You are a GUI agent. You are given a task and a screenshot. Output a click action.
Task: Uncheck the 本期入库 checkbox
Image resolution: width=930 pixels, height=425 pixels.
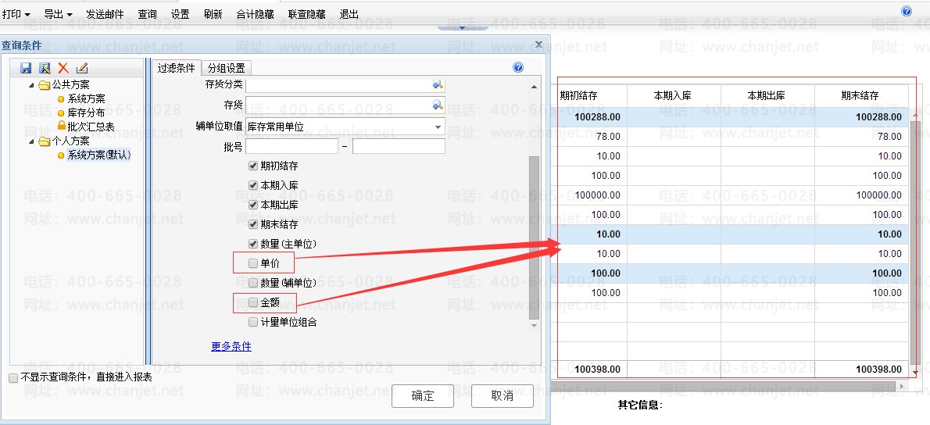pos(253,185)
